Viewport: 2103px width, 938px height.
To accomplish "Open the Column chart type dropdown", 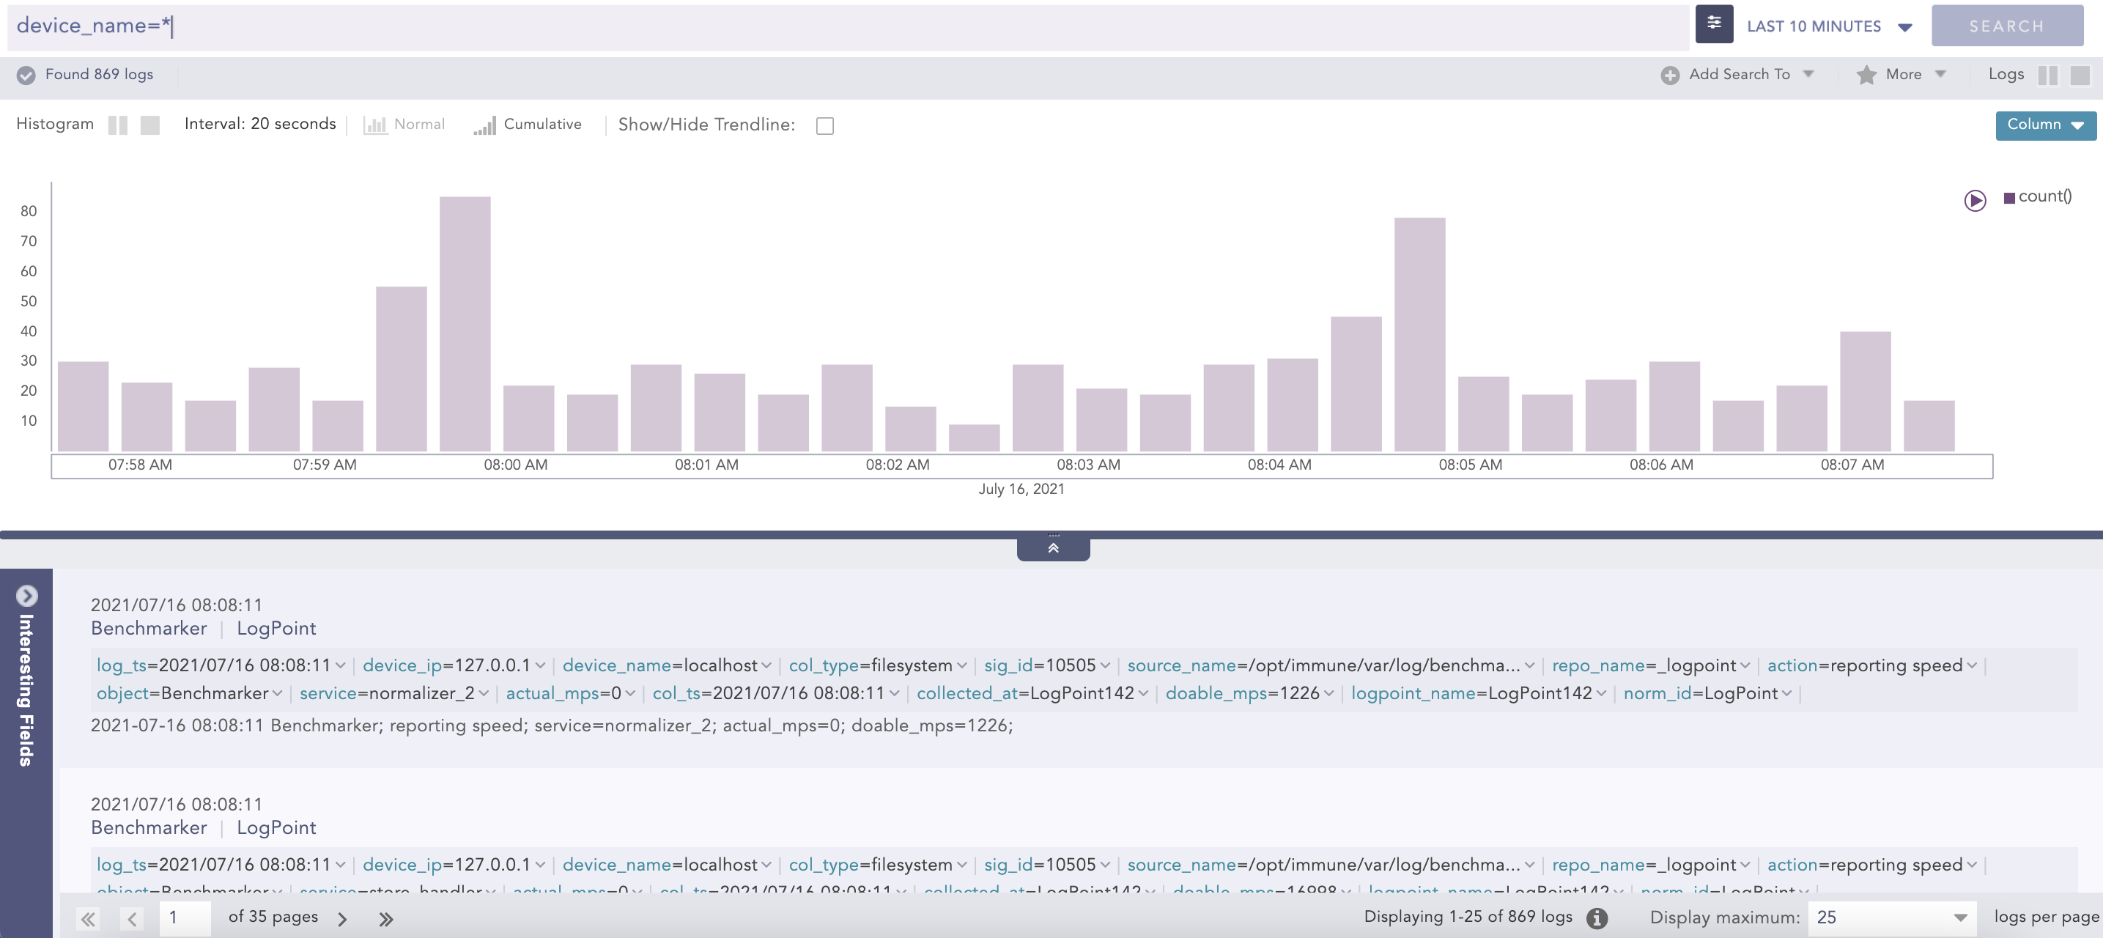I will click(x=2045, y=125).
